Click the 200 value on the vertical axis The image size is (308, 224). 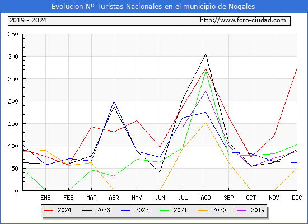click(13, 101)
